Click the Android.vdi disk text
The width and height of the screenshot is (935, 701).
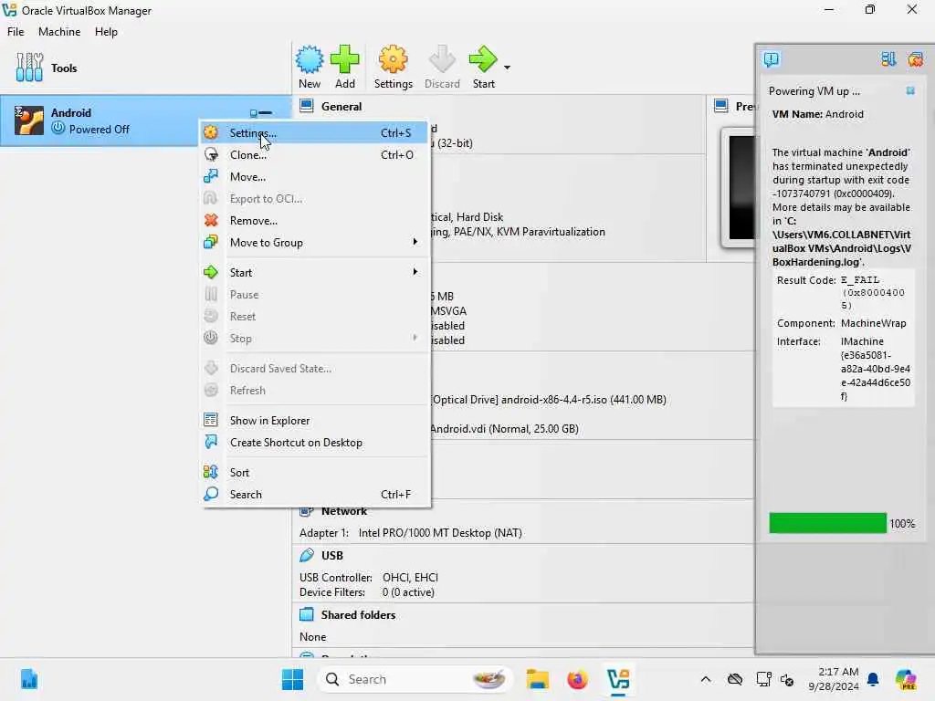[x=504, y=429]
